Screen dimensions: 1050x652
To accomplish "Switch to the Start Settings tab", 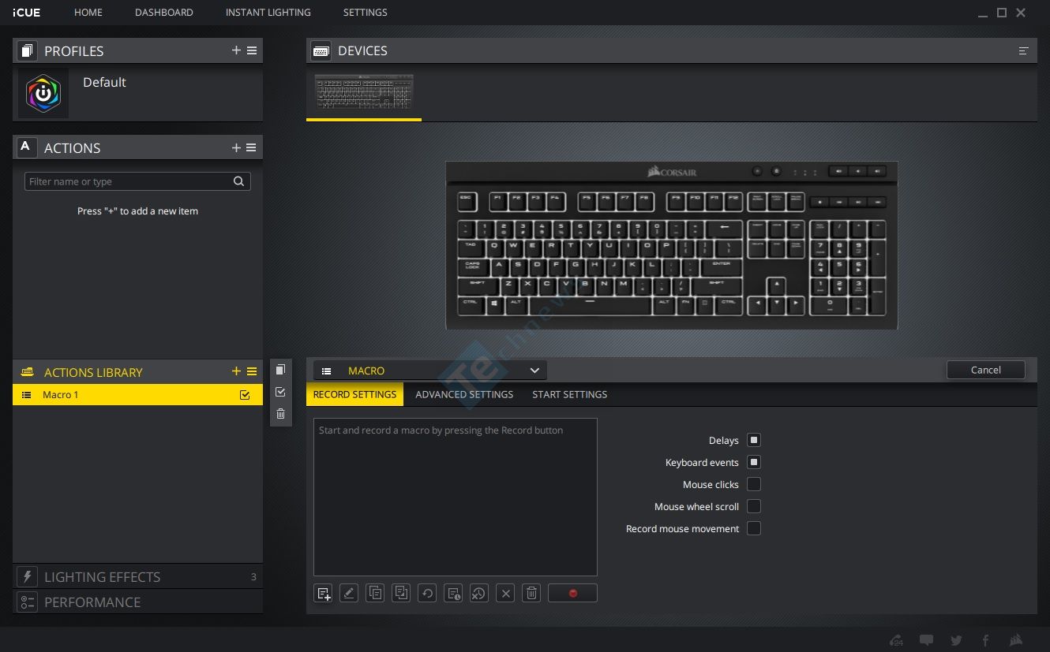I will coord(570,394).
